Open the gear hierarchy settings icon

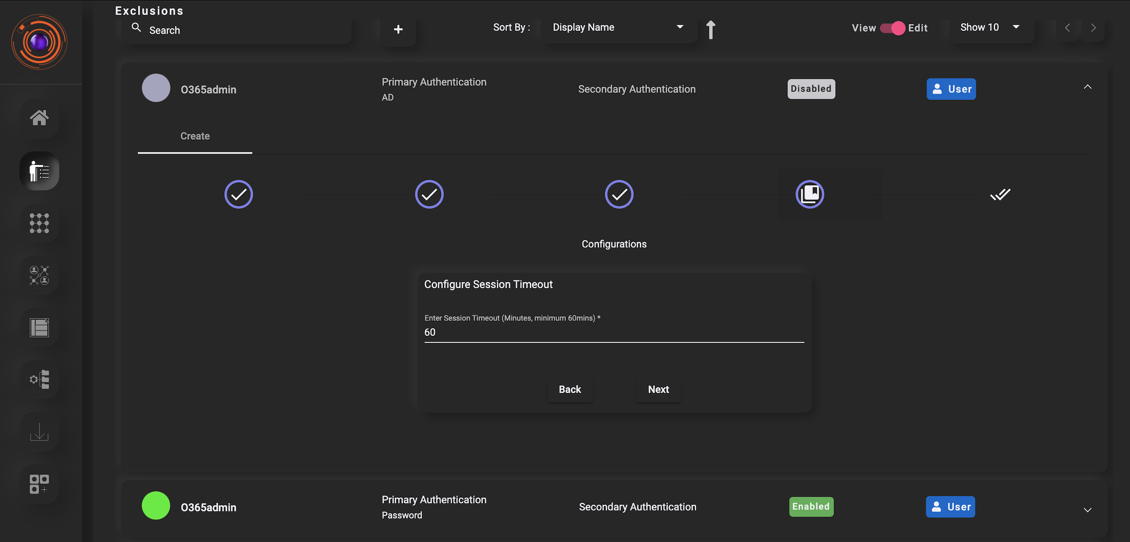coord(39,380)
